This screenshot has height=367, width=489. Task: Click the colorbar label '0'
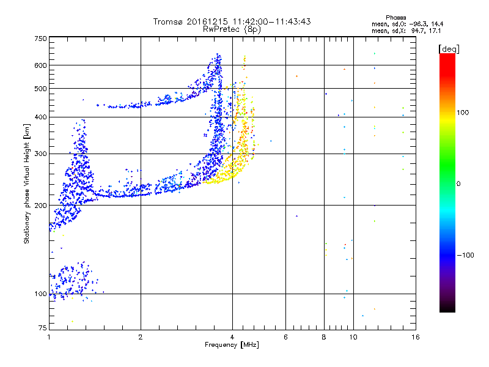click(458, 183)
